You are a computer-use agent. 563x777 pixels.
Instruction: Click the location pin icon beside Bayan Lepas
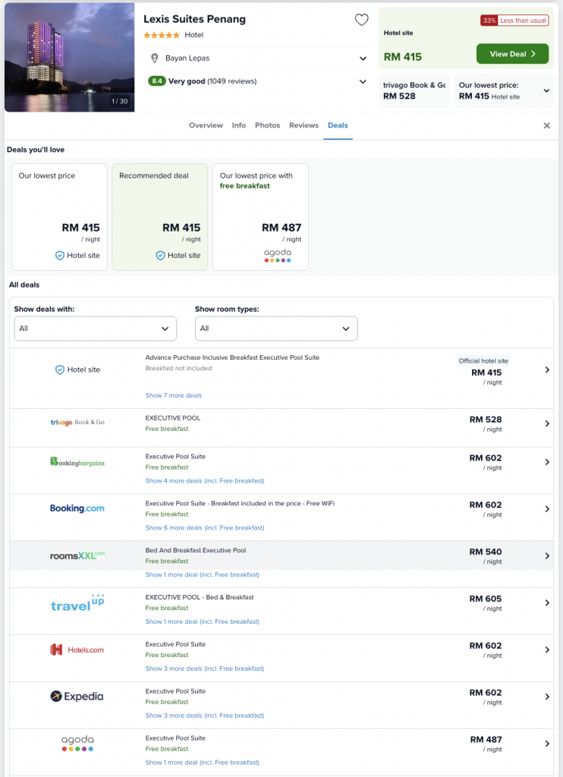tap(155, 58)
